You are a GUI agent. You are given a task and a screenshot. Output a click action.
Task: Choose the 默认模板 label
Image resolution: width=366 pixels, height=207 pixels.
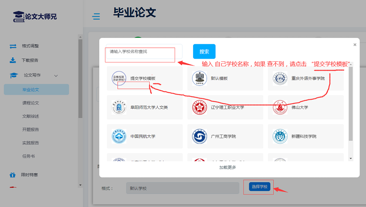(x=219, y=78)
